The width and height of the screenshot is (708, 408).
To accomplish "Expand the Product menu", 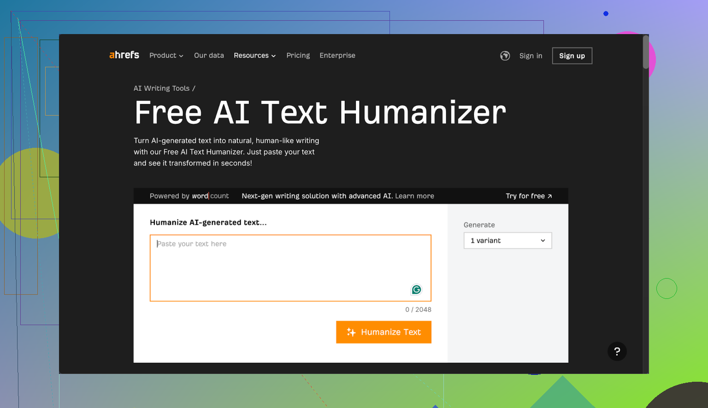I will coord(166,56).
